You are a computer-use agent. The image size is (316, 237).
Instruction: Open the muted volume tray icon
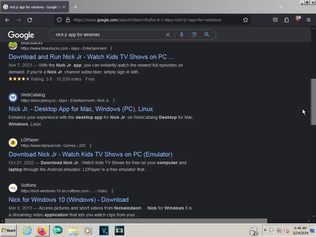click(286, 230)
